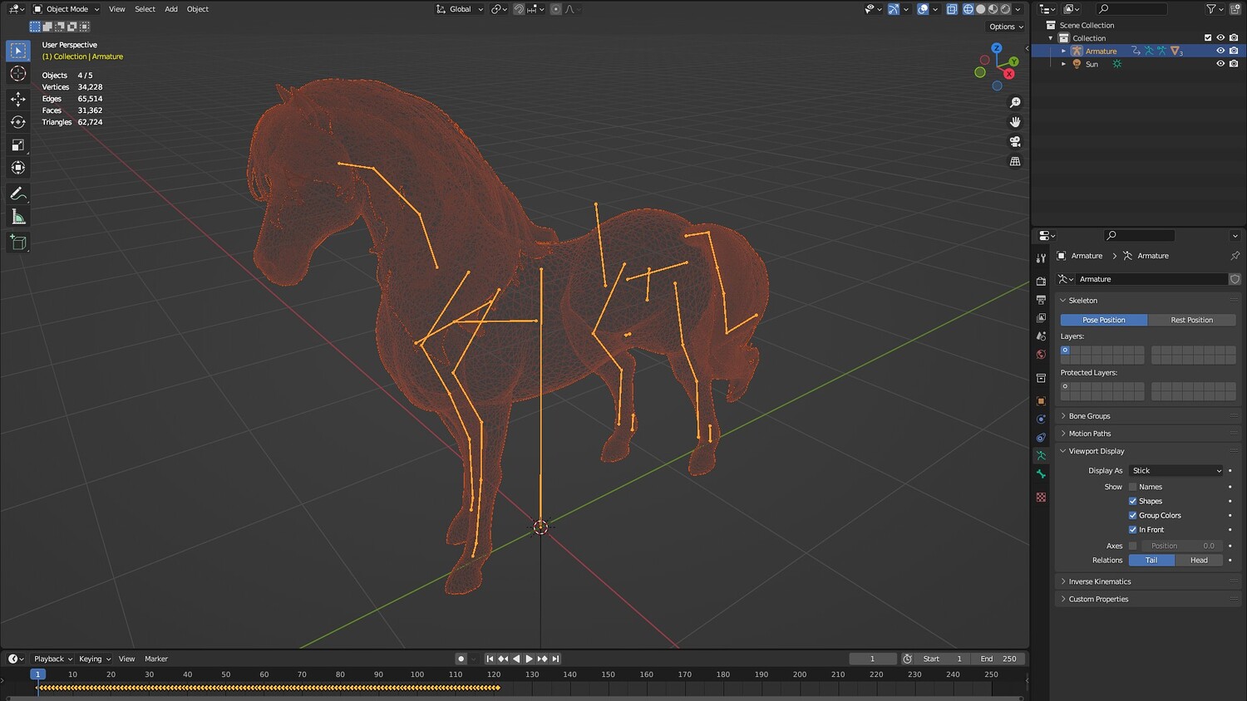Expand the Armature row in outliner
Viewport: 1247px width, 701px height.
[1063, 51]
